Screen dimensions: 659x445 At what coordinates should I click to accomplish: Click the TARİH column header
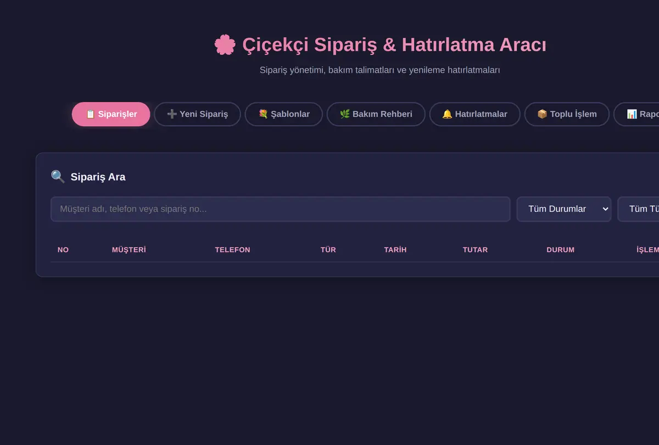[x=395, y=250]
